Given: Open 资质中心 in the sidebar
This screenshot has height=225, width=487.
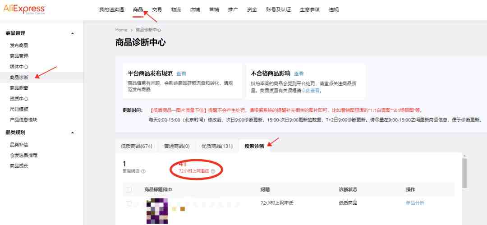Looking at the screenshot, I should coord(19,98).
